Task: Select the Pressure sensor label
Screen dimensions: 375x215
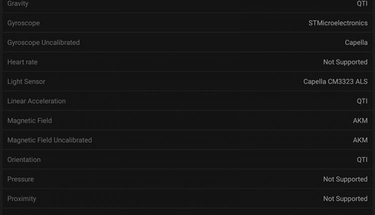Action: (20, 179)
